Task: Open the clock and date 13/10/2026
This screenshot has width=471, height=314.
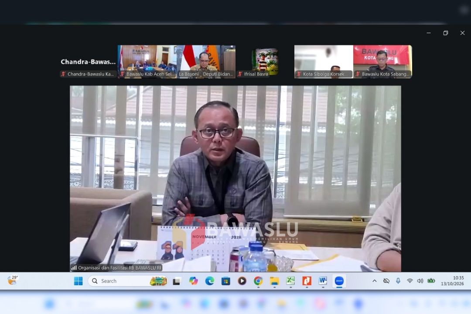Action: (452, 281)
